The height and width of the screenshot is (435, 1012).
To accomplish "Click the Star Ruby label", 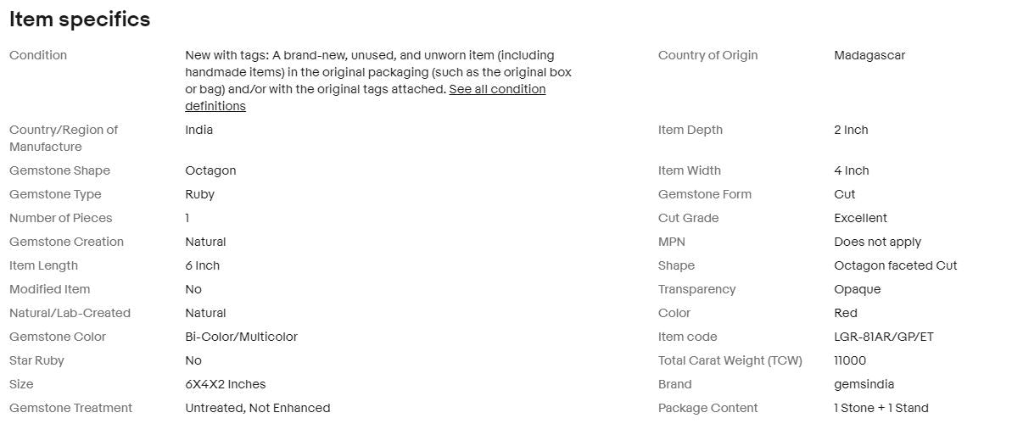I will pyautogui.click(x=36, y=360).
